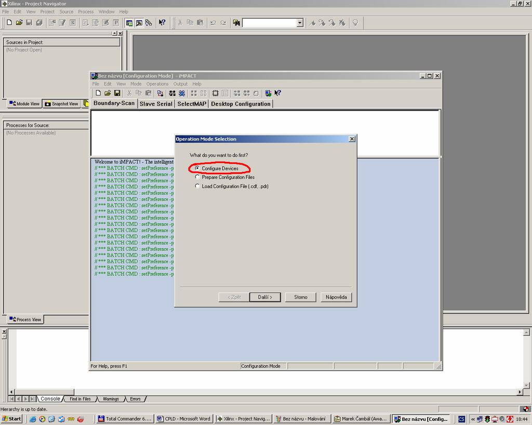Screen dimensions: 532x425
Task: Save using iMPACT toolbar floppy icon
Action: (117, 93)
